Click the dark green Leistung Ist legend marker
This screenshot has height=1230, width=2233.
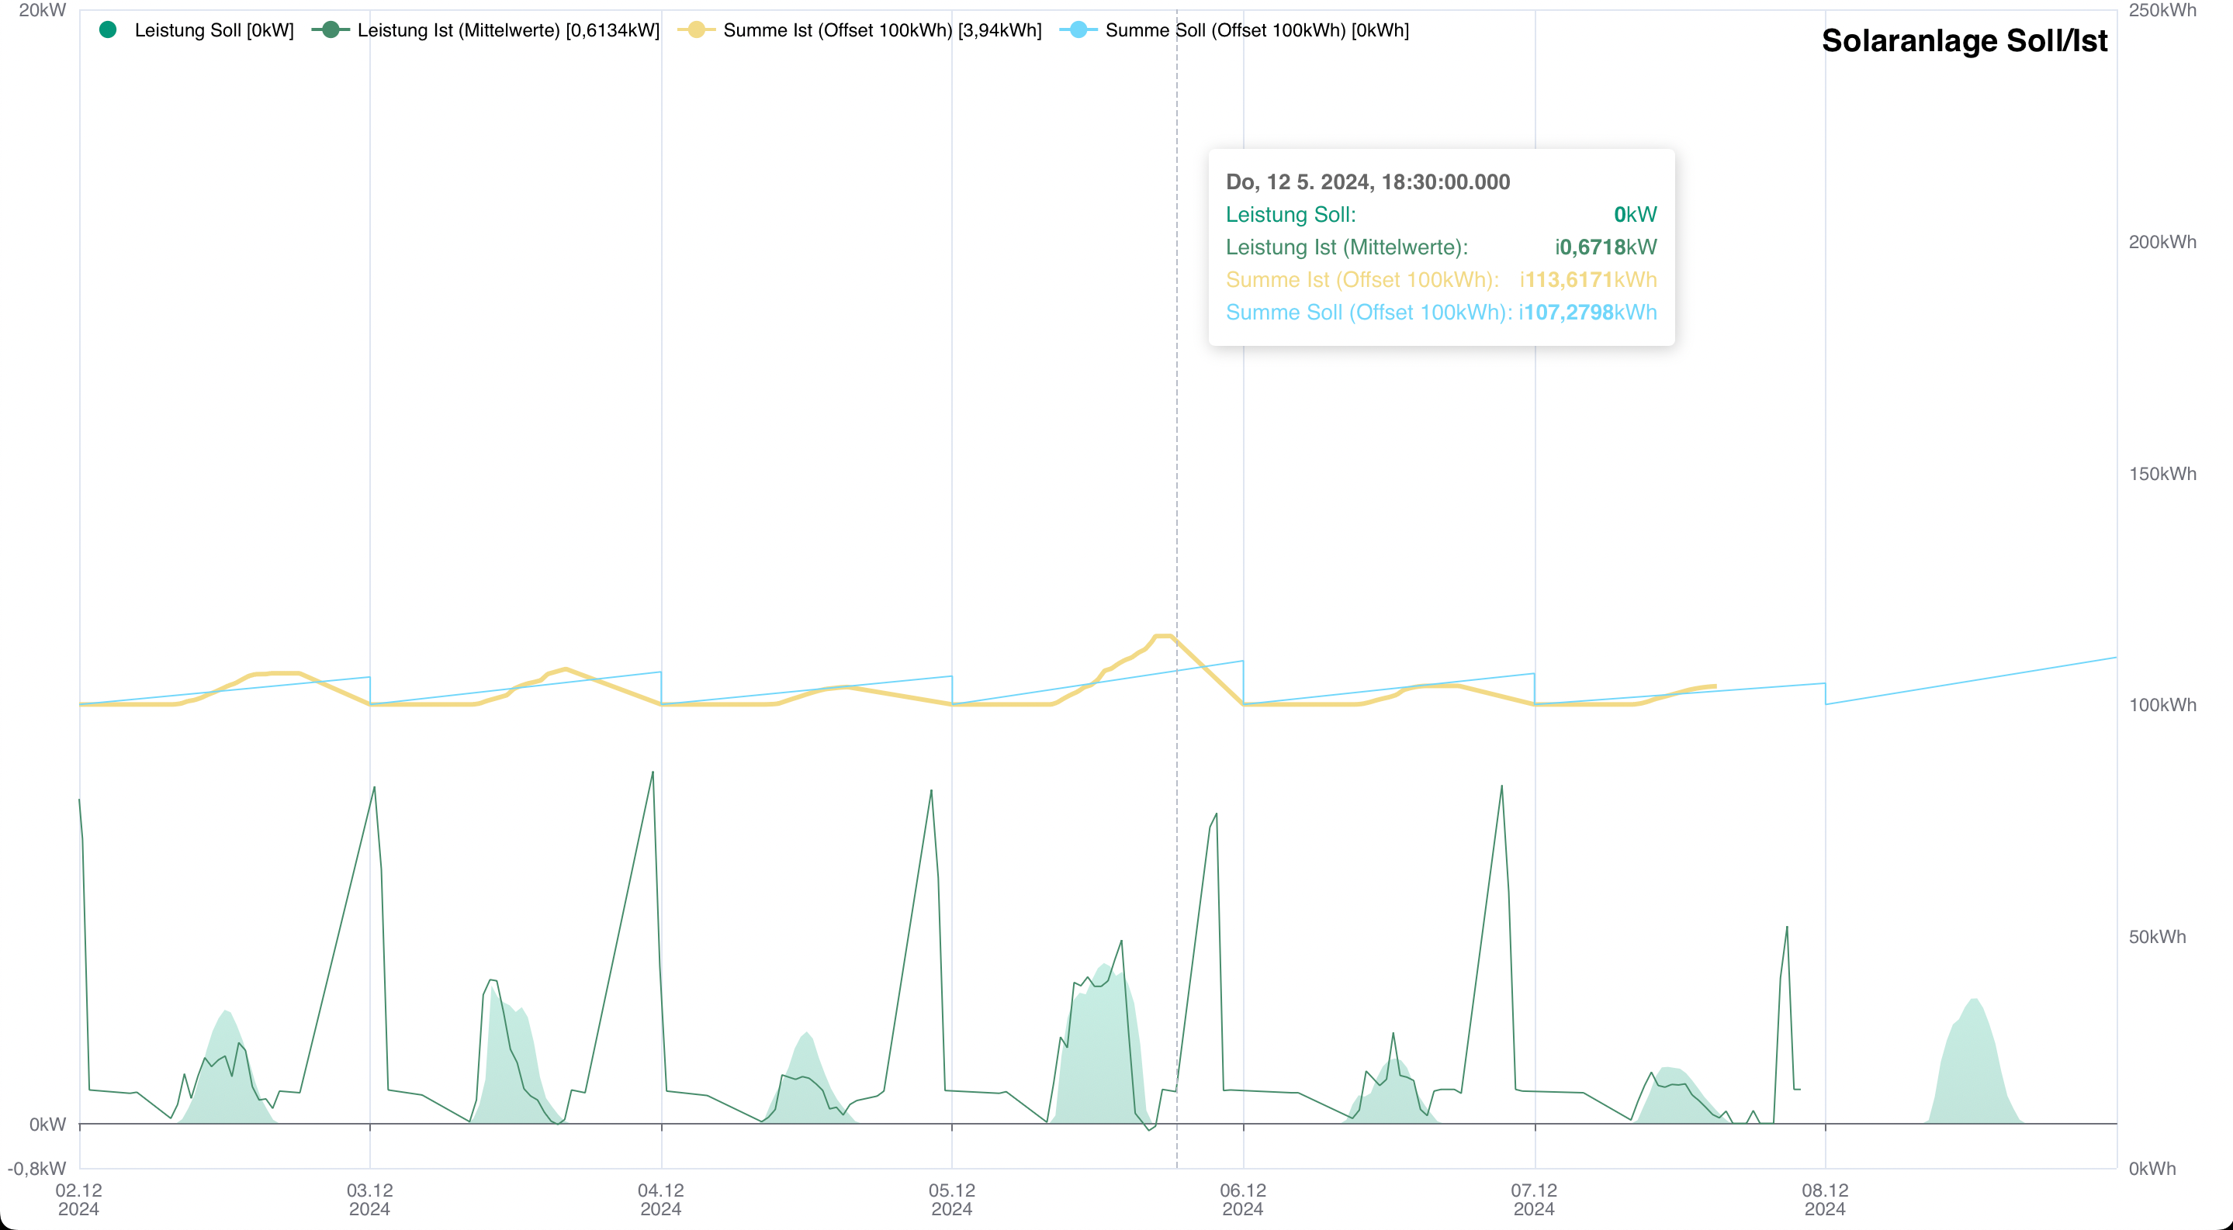pyautogui.click(x=331, y=30)
